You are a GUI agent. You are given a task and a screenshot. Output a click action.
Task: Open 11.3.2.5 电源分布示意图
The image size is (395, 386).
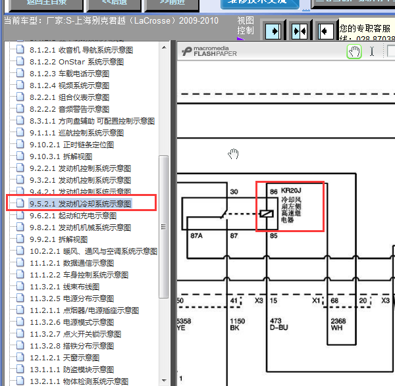pyautogui.click(x=72, y=299)
